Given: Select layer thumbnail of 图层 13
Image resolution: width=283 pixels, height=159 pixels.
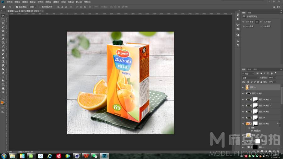Looking at the screenshot, I should [247, 87].
